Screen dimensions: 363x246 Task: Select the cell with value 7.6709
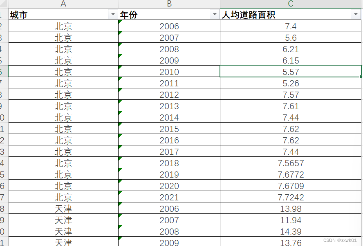[291, 186]
